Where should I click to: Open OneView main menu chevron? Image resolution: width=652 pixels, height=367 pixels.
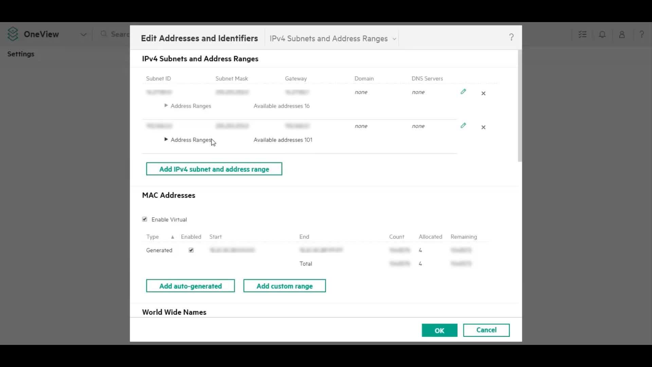[83, 34]
